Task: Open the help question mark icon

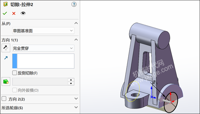Action: [x=74, y=4]
